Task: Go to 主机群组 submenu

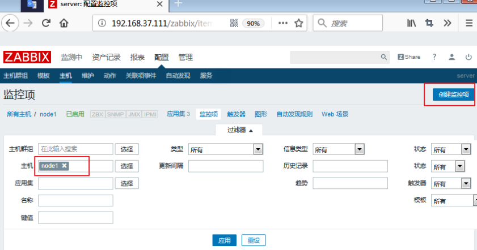Action: click(15, 76)
